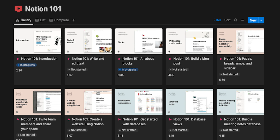
Task: Open Invite team members and share title
Action: [x=38, y=124]
